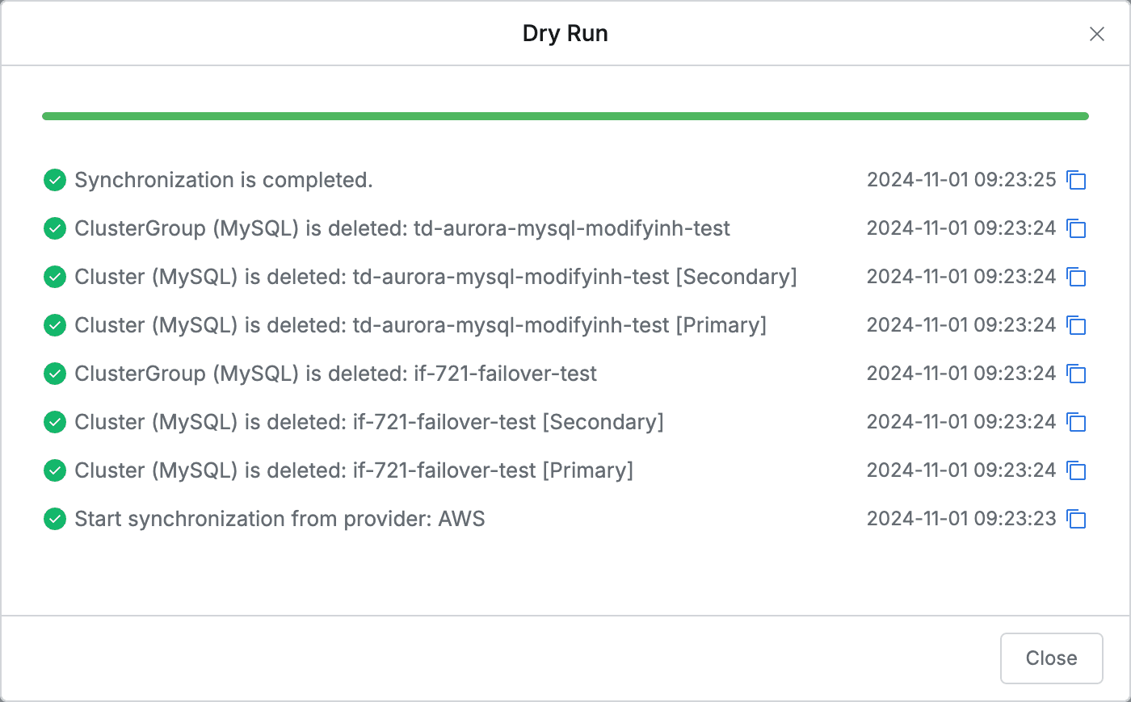Click the 09:23:23 timestamp on the AWS row
Screen dimensions: 1131x702
point(961,519)
